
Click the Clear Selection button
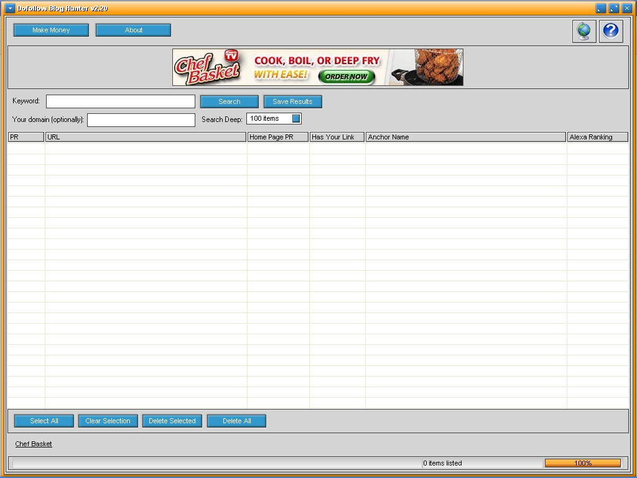point(108,421)
